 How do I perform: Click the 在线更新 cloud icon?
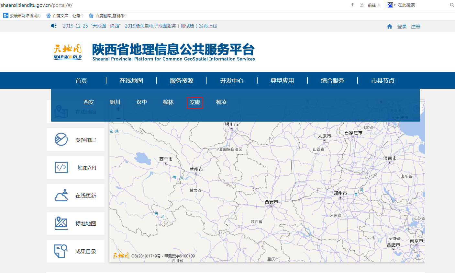[x=61, y=195]
